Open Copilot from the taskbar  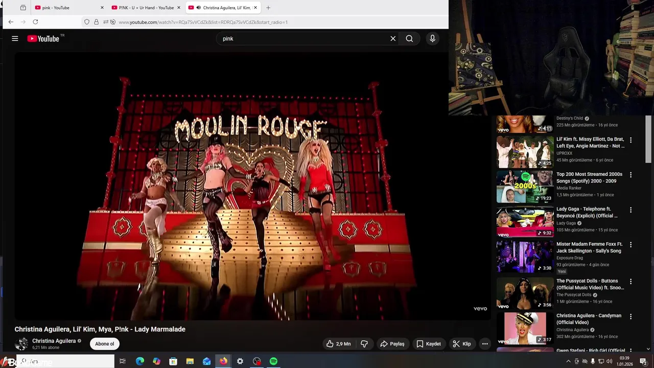(x=156, y=361)
